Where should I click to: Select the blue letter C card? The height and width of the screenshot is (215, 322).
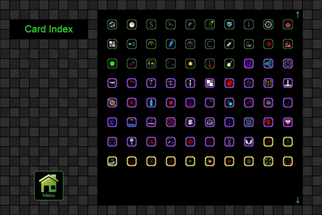click(x=210, y=44)
